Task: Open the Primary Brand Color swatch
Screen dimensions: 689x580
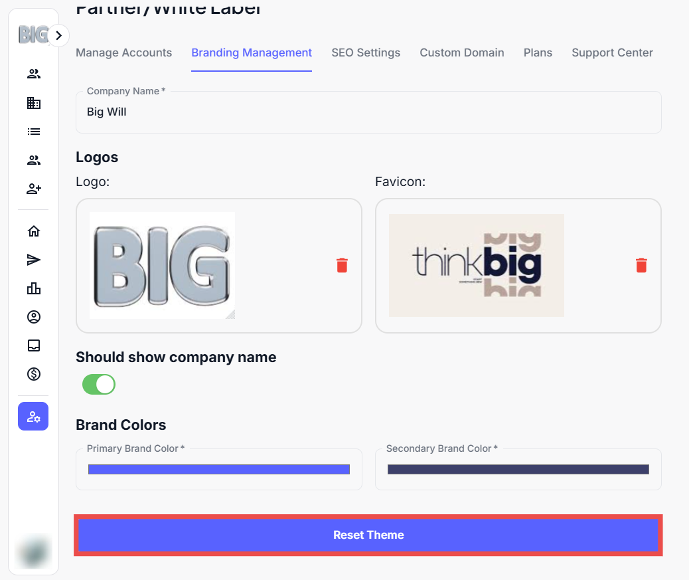Action: [x=219, y=470]
